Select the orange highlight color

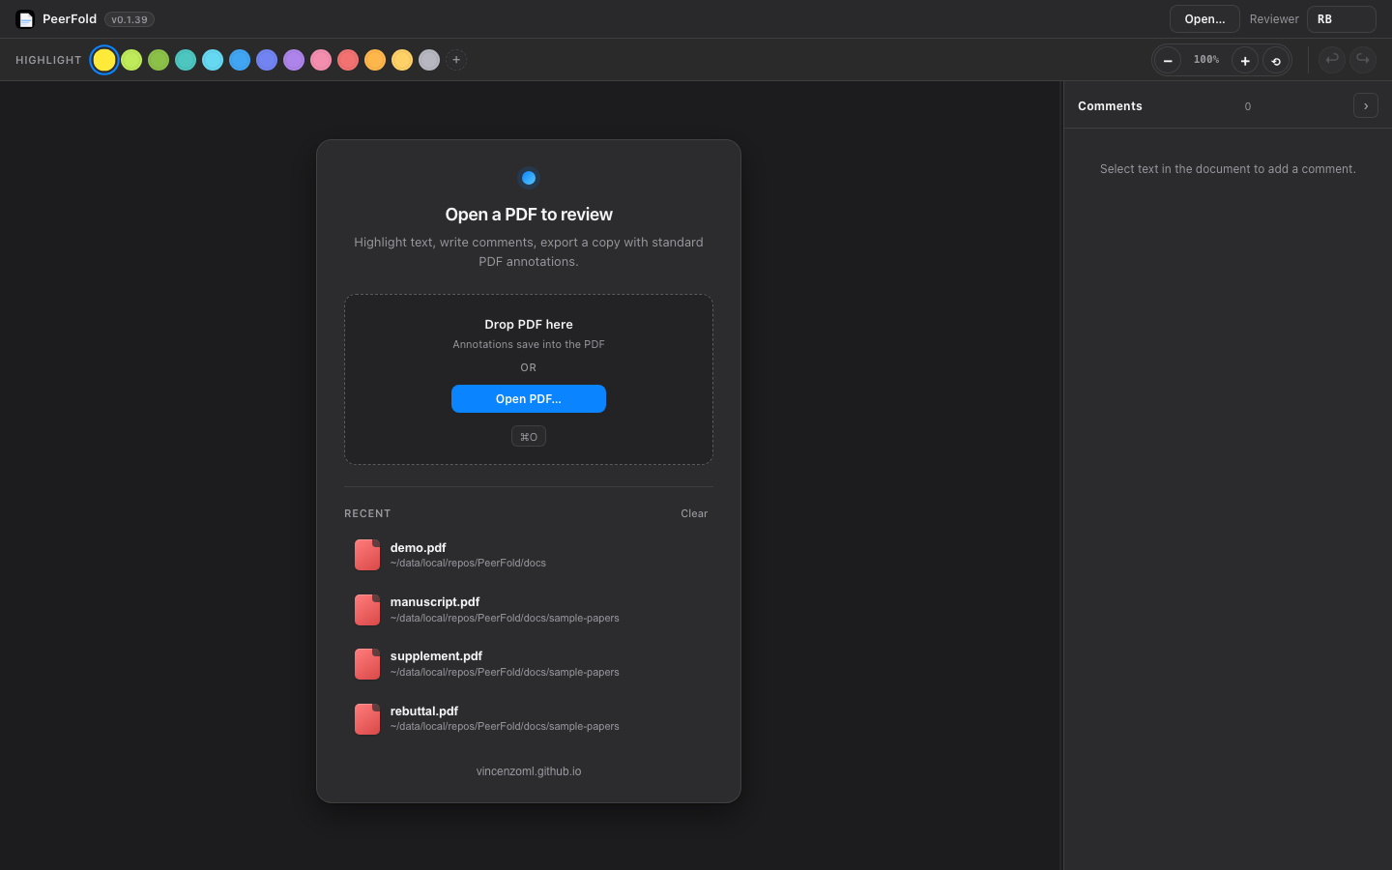pos(375,60)
